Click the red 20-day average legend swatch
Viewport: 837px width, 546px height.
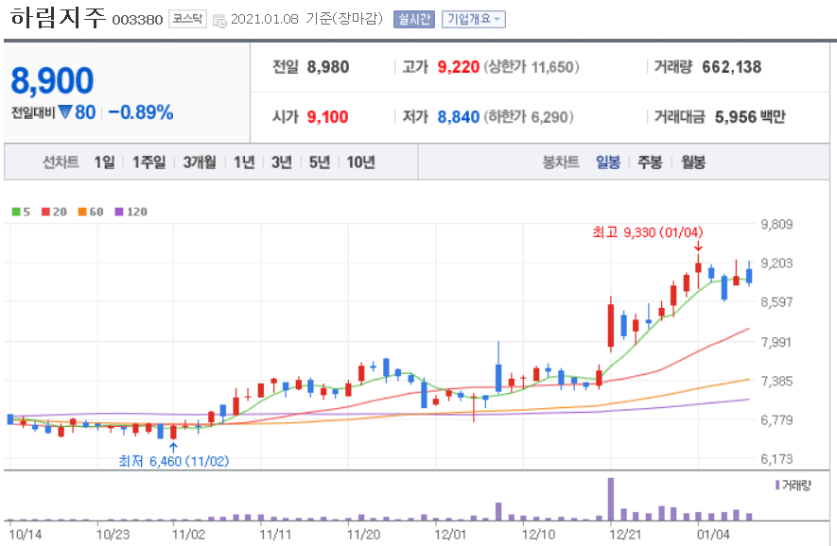tap(45, 213)
